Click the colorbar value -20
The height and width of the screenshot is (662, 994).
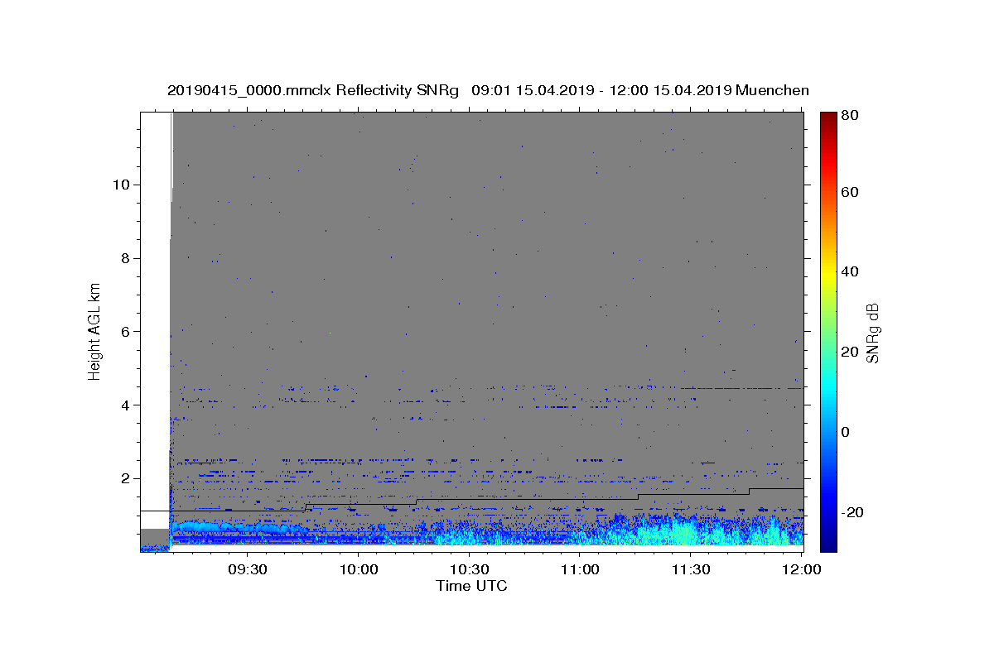pyautogui.click(x=852, y=512)
